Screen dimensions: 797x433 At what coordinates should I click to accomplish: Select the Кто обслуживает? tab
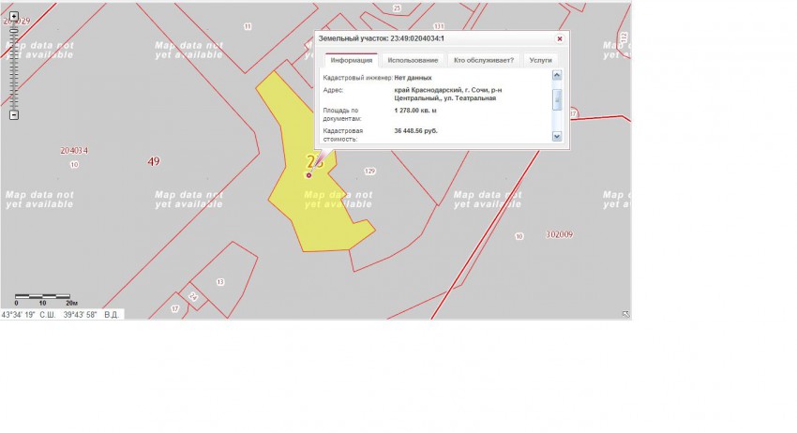coord(483,60)
